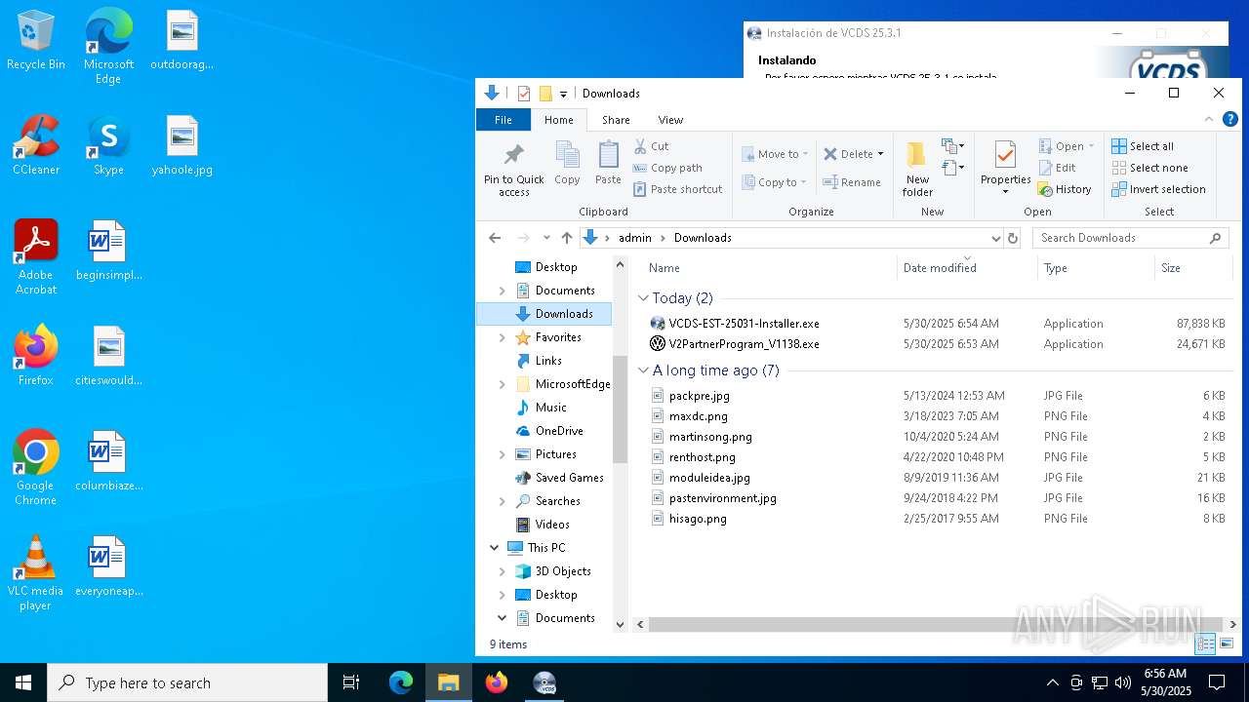Viewport: 1249px width, 702px height.
Task: Collapse the A long time ago group
Action: pyautogui.click(x=643, y=370)
